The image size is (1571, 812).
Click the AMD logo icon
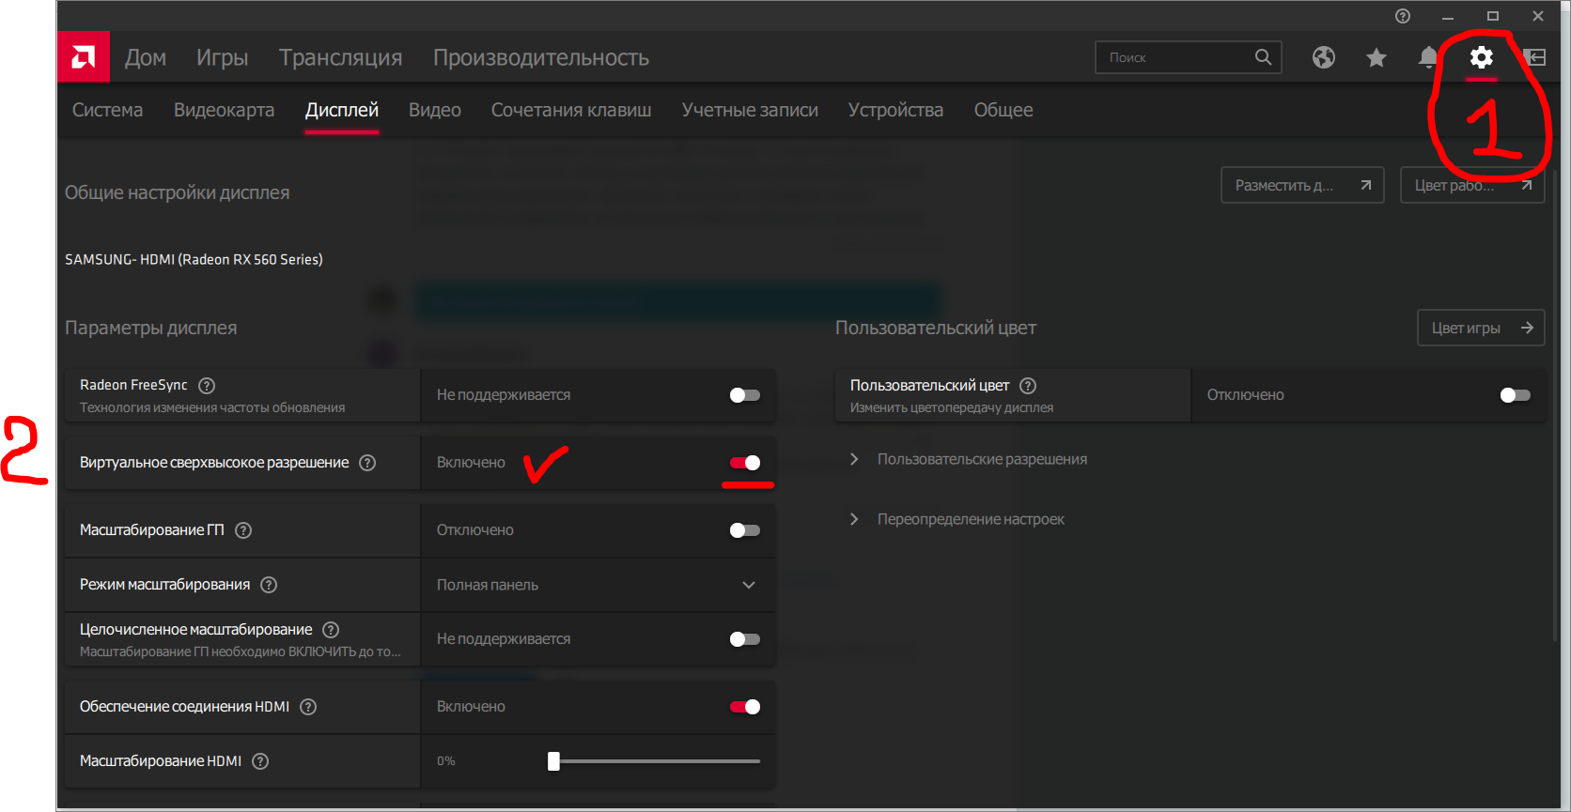pos(84,57)
